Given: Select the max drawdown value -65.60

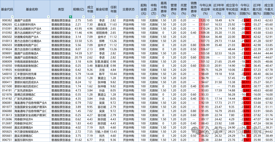Looking at the screenshot, I should tap(269, 25).
